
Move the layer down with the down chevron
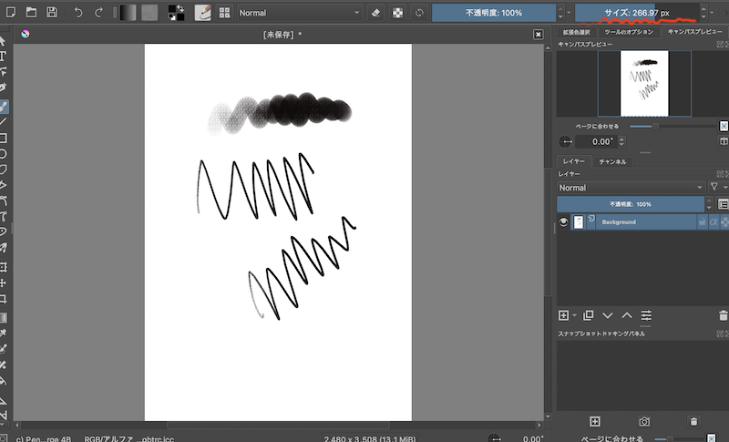[608, 315]
